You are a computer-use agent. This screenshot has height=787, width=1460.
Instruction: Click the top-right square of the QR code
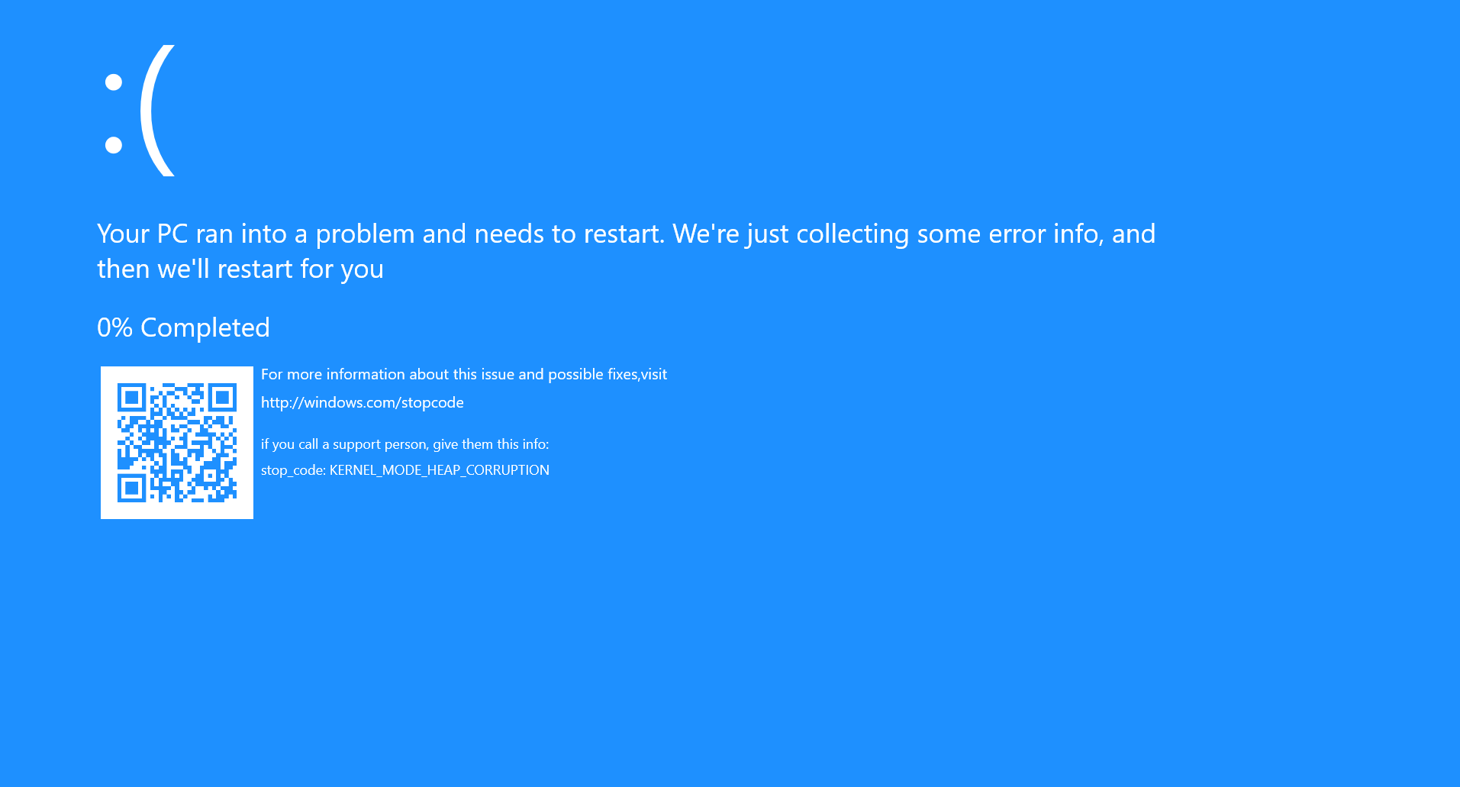tap(221, 398)
